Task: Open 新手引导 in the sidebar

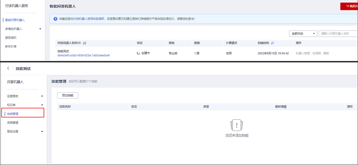Action: pyautogui.click(x=11, y=47)
